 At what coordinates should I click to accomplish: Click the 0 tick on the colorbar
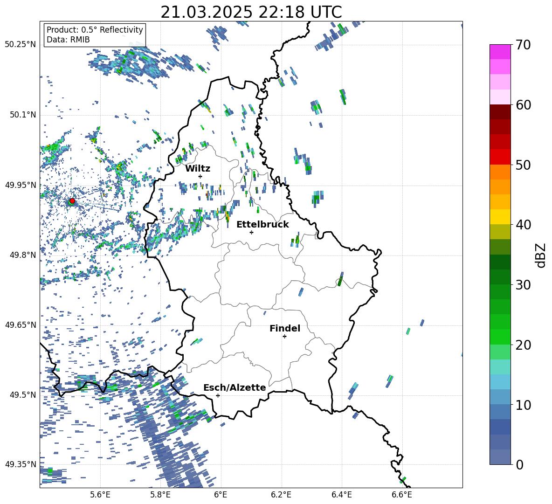(519, 464)
